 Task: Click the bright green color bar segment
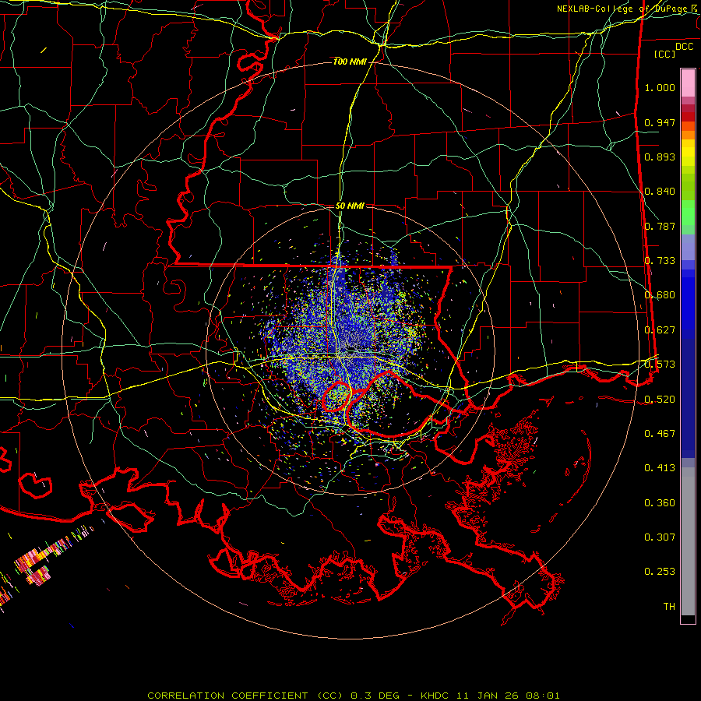pos(688,213)
